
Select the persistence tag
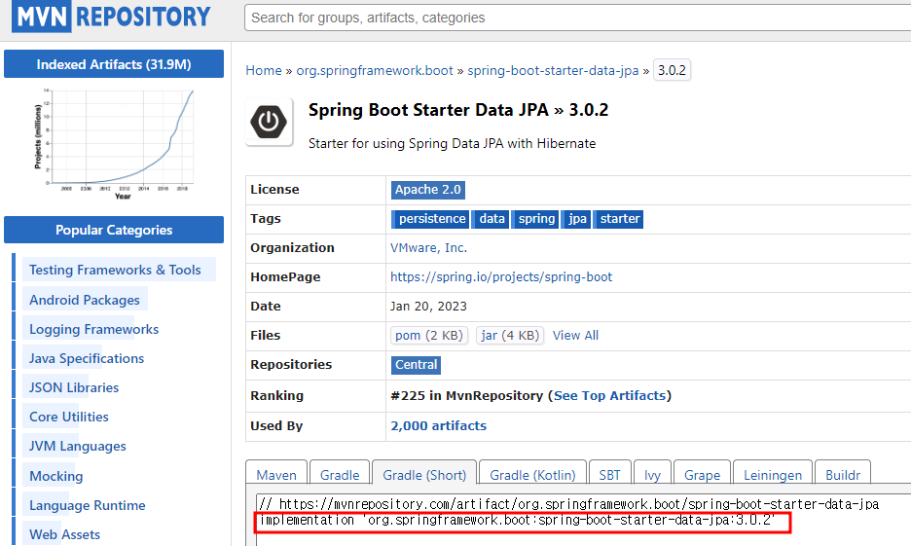430,219
